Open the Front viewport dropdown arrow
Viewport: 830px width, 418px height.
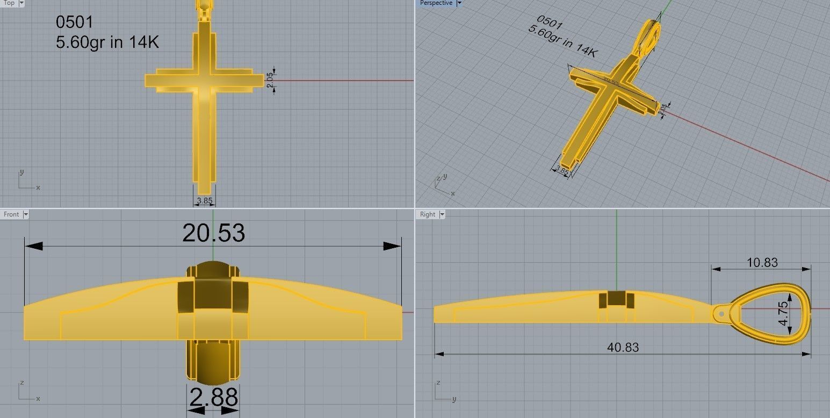pyautogui.click(x=26, y=214)
